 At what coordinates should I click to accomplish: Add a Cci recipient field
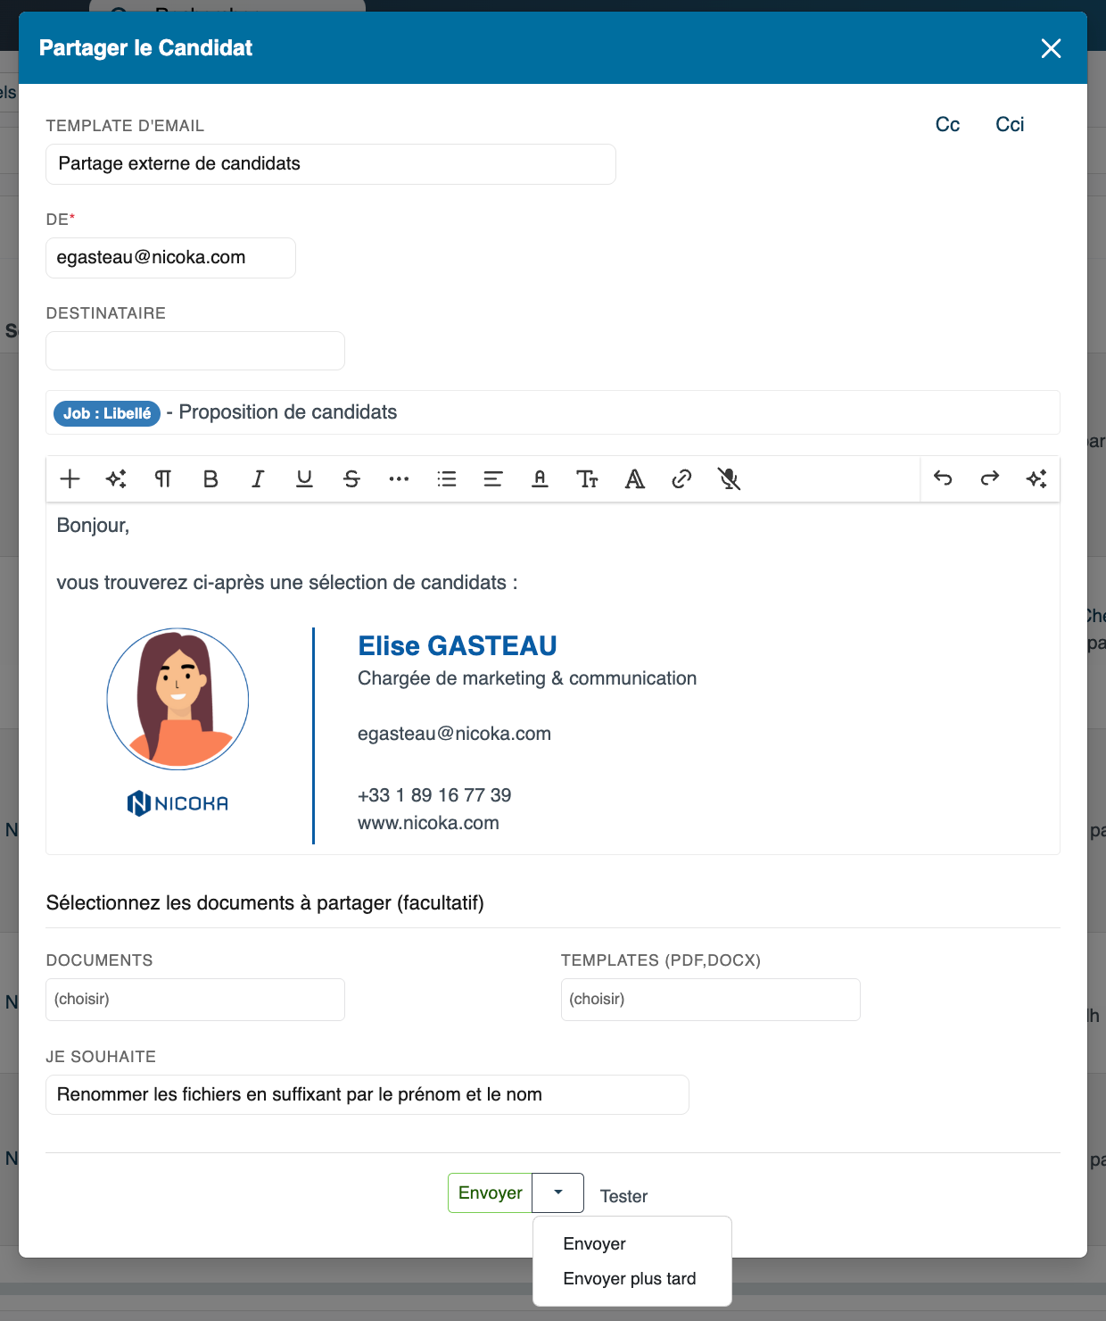tap(1010, 125)
